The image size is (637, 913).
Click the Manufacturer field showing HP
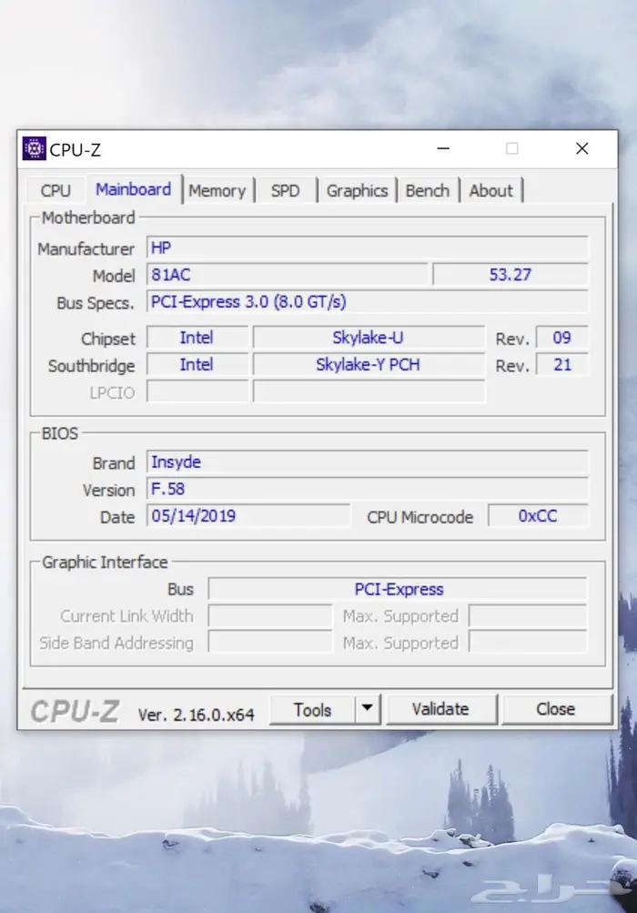(366, 249)
